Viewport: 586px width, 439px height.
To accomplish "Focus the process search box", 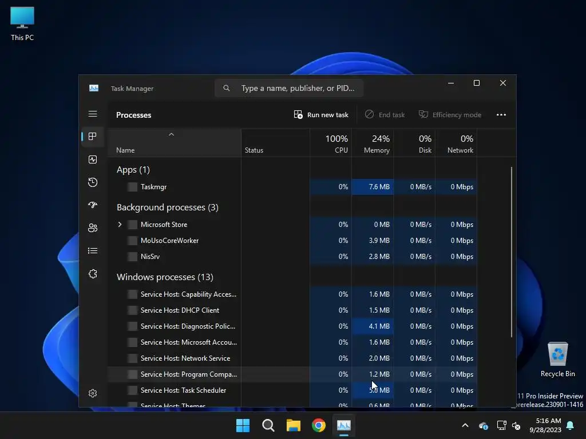I will (x=289, y=88).
